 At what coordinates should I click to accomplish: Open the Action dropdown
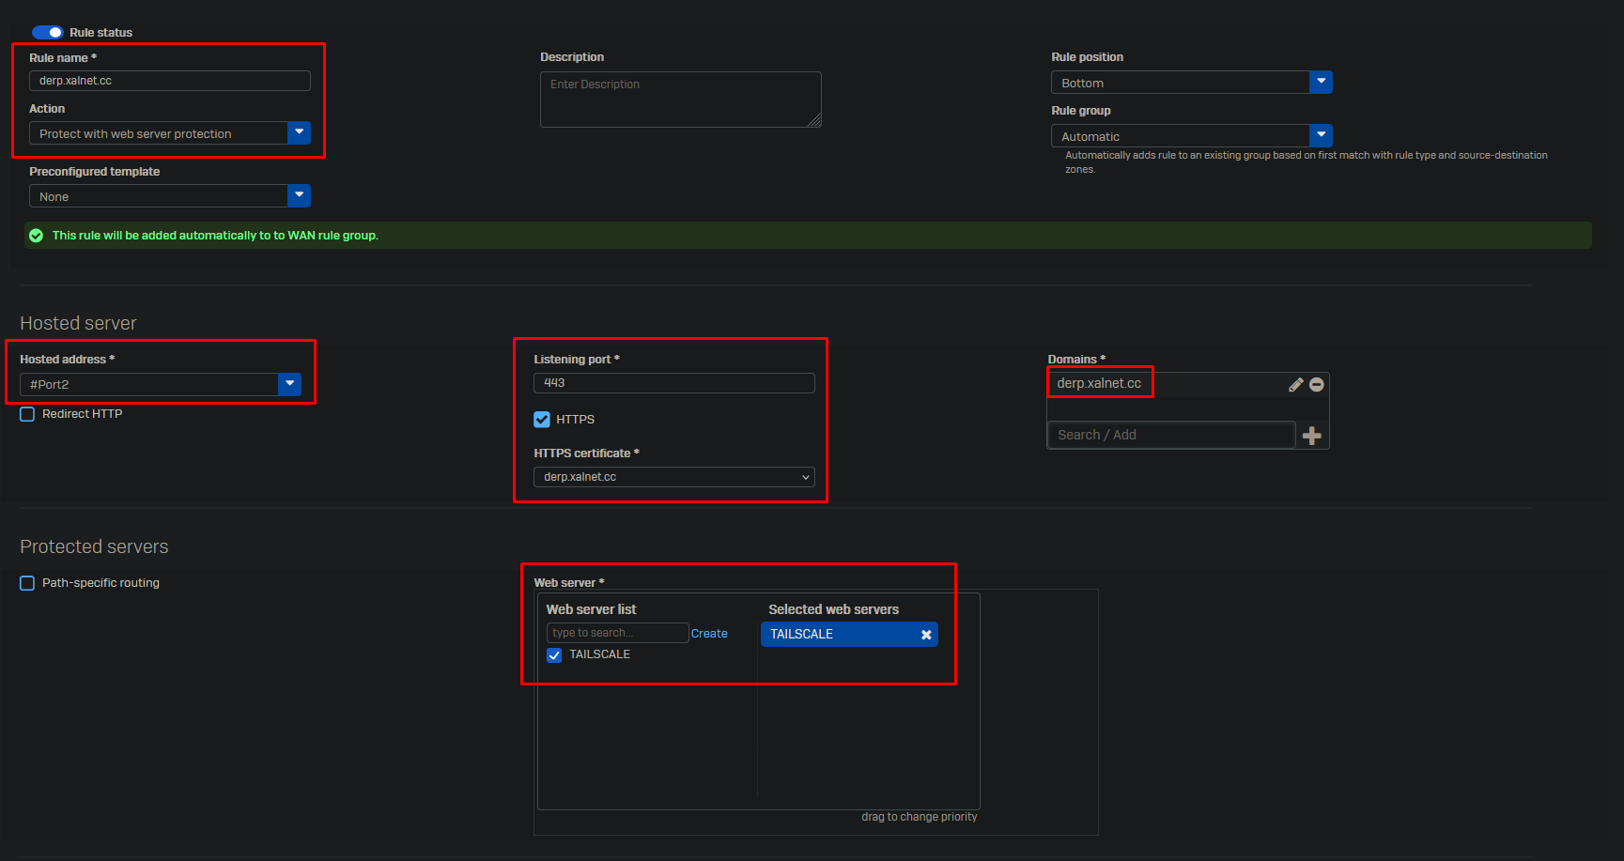click(x=299, y=133)
